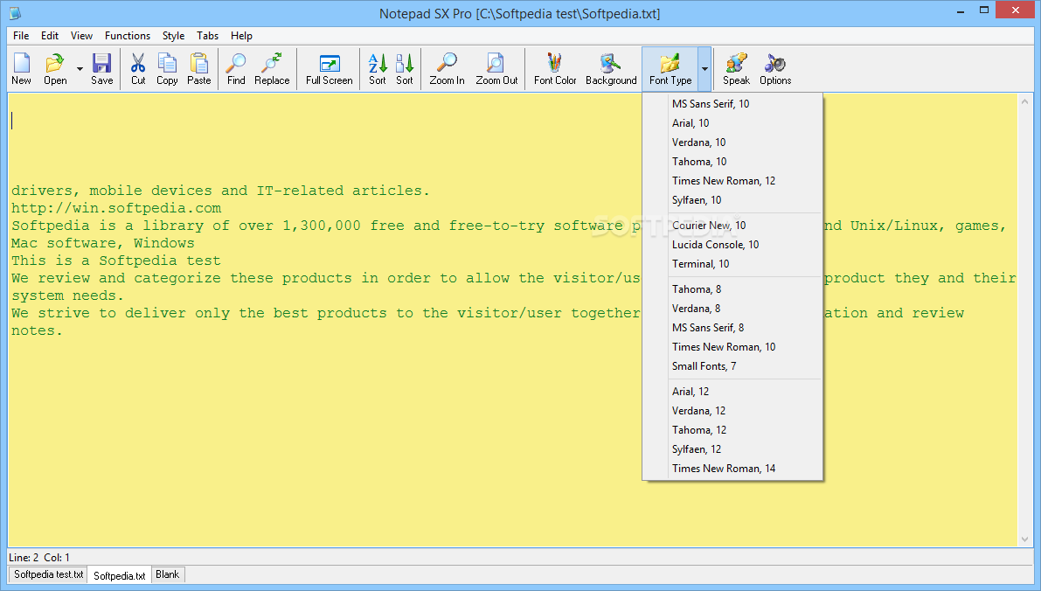Open the Functions menu
The width and height of the screenshot is (1041, 591).
tap(128, 36)
